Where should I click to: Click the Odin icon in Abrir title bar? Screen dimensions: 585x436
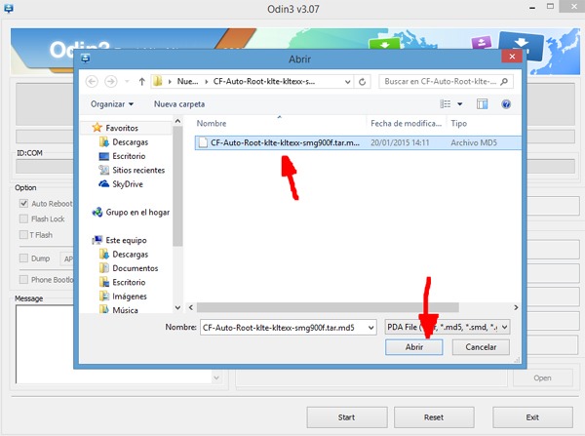tap(86, 59)
